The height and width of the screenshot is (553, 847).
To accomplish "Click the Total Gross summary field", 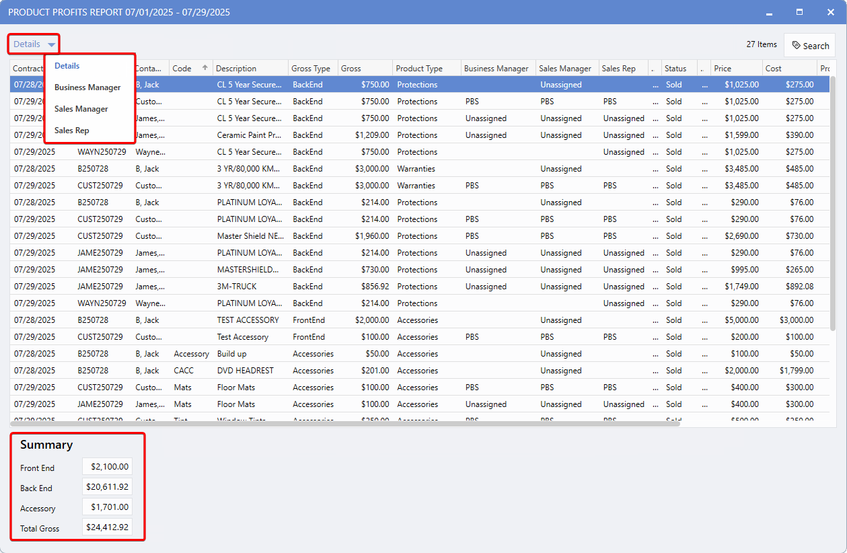I will pos(108,527).
